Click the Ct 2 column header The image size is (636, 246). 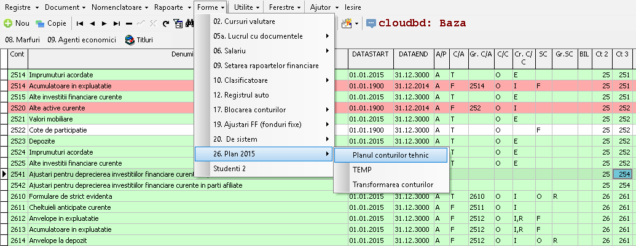click(x=602, y=59)
